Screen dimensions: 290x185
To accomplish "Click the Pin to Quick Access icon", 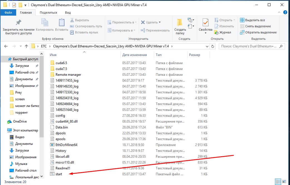I will click(x=18, y=23).
